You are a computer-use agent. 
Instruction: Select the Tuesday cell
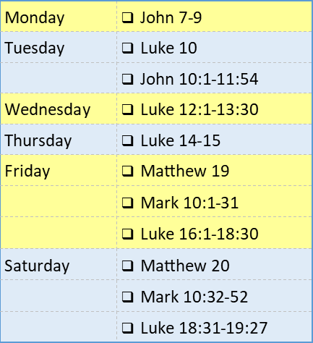coord(59,47)
